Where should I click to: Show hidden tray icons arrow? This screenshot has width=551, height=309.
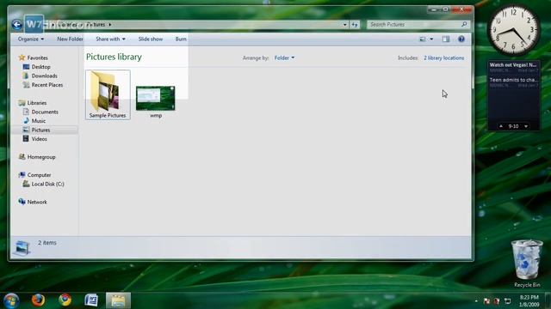[x=476, y=301]
